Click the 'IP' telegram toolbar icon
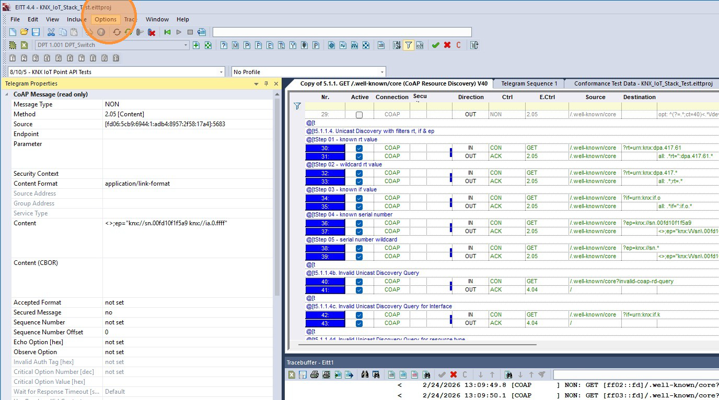 pos(316,45)
